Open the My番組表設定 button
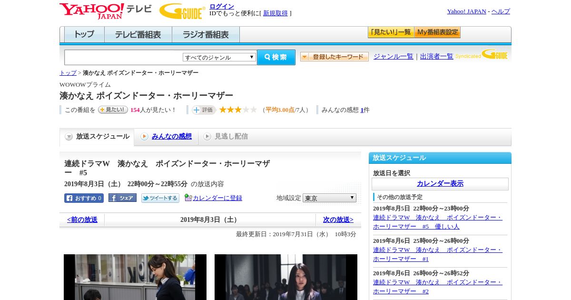The height and width of the screenshot is (300, 571). (x=437, y=32)
